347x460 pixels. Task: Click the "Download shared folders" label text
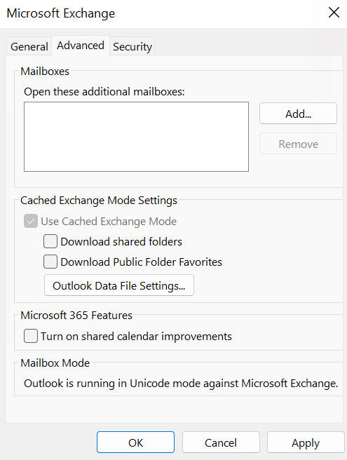point(121,241)
